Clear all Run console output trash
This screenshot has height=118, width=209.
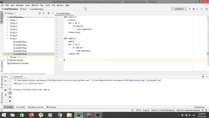(x=10, y=101)
